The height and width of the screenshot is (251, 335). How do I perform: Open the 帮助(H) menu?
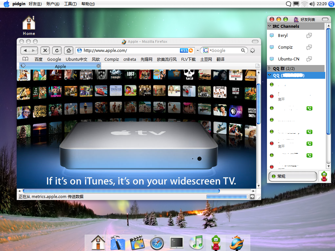88,4
